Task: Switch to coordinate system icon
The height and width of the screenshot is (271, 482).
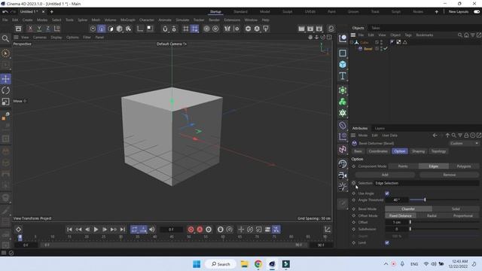Action: (x=57, y=29)
